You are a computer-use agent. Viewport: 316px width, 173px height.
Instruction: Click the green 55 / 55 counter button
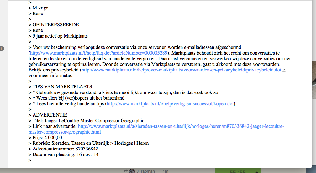pos(238,170)
